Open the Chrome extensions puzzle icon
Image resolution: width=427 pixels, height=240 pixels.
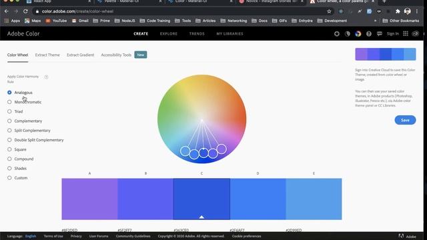(x=398, y=11)
